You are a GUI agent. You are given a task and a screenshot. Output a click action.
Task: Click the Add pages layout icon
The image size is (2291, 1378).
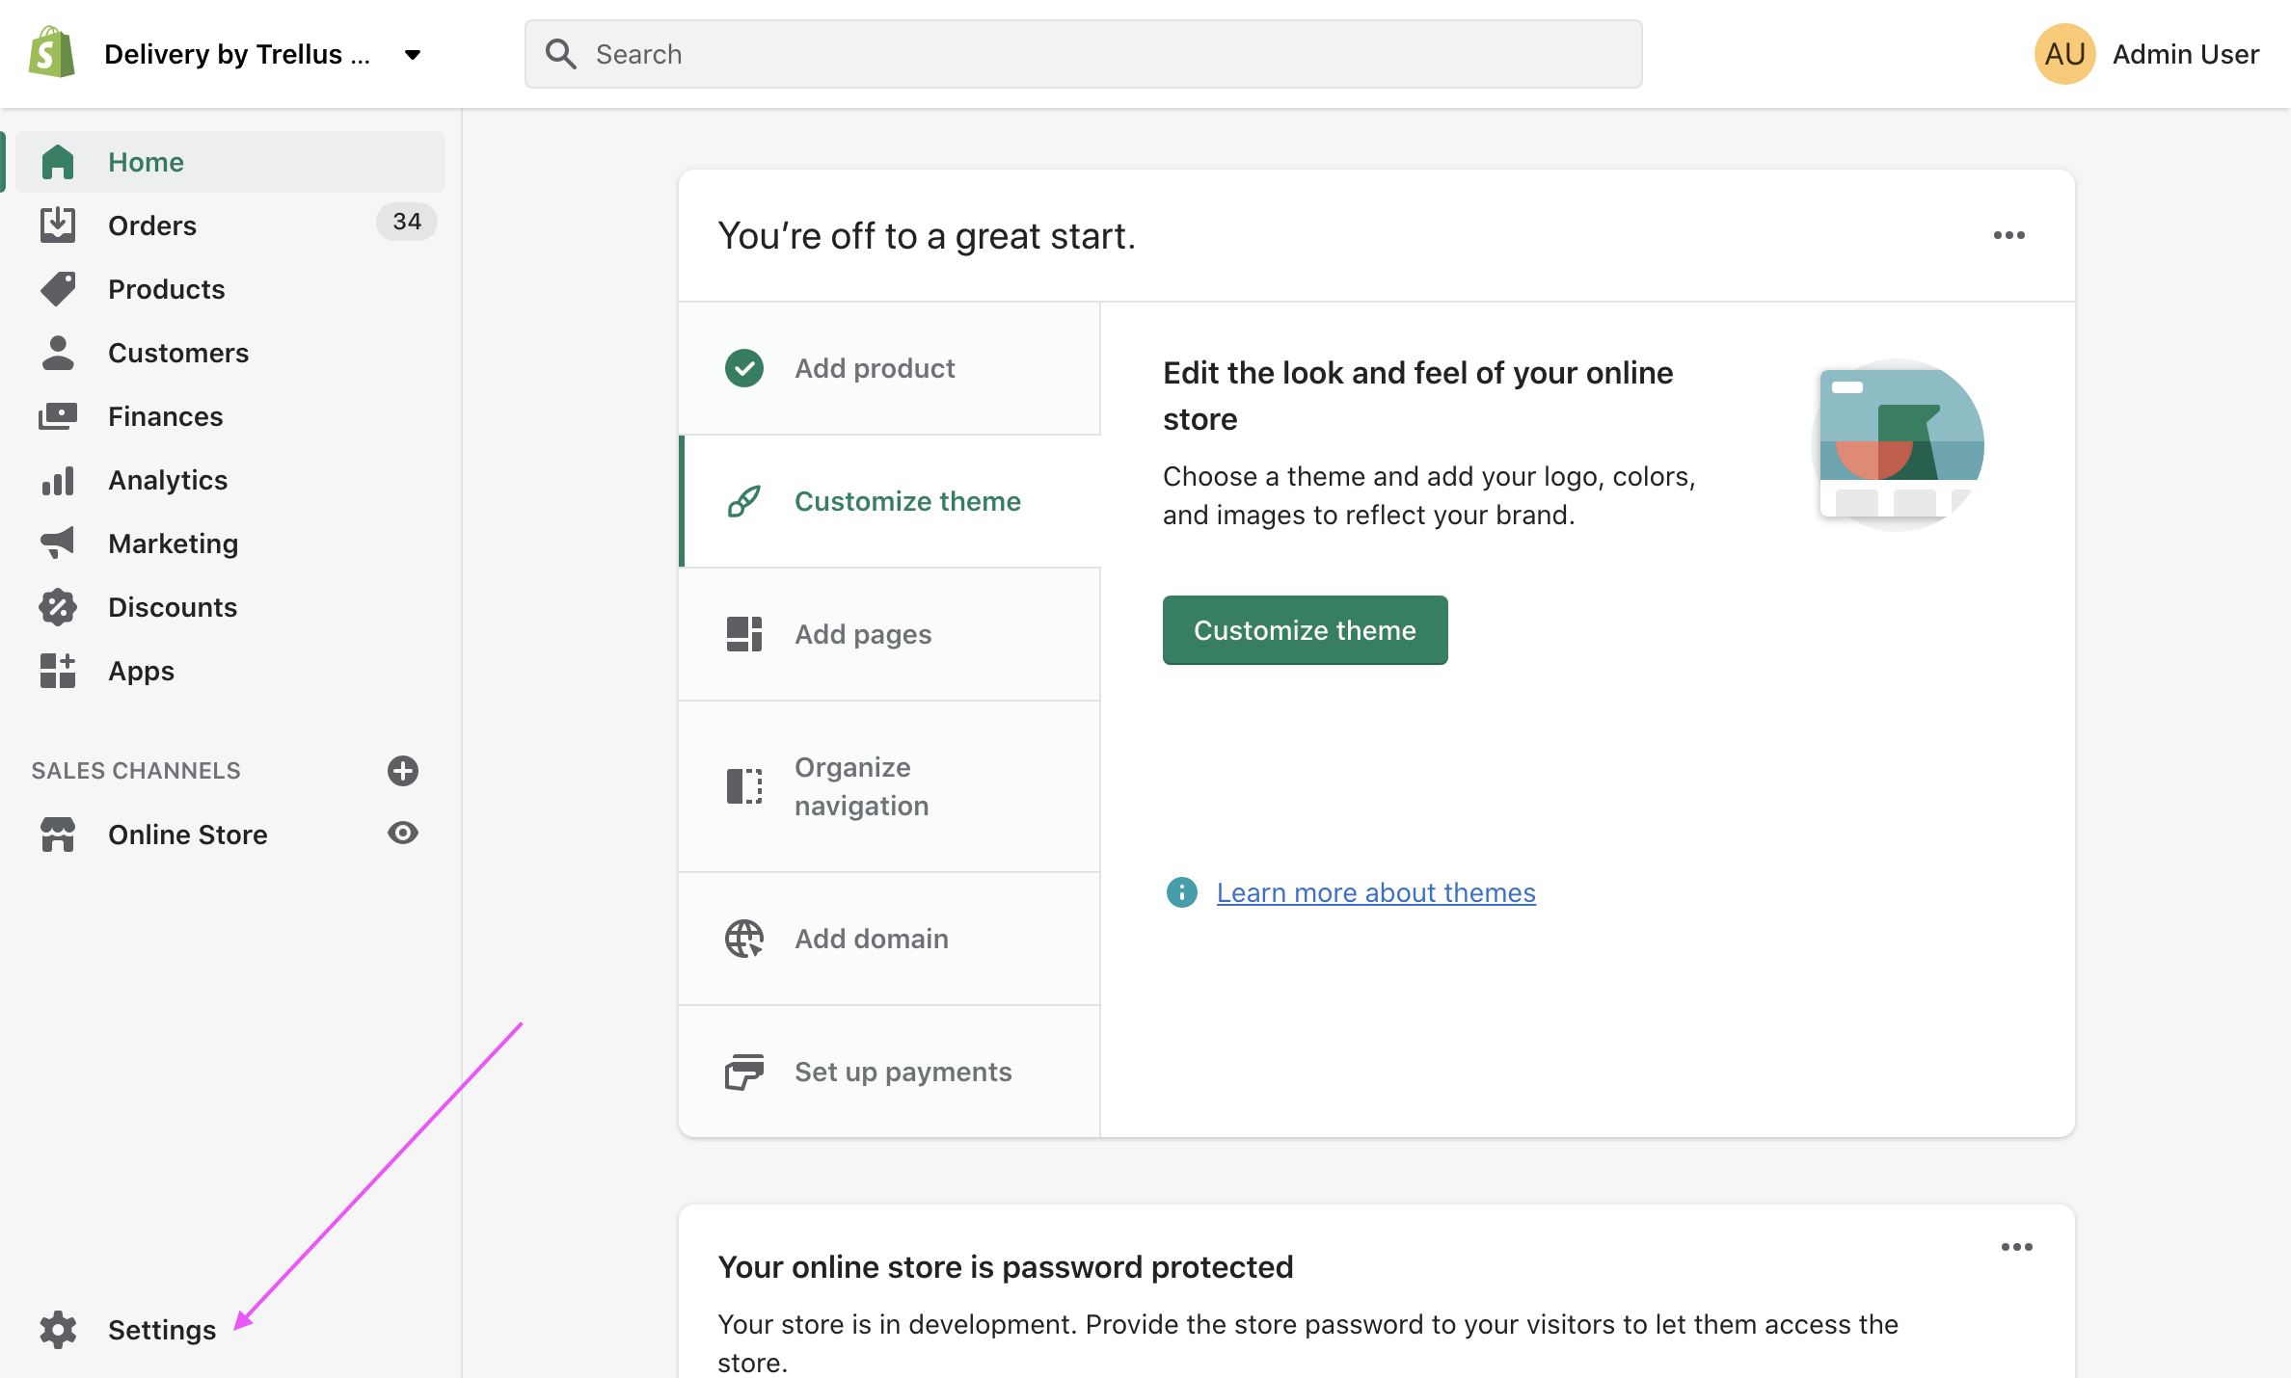pyautogui.click(x=744, y=634)
